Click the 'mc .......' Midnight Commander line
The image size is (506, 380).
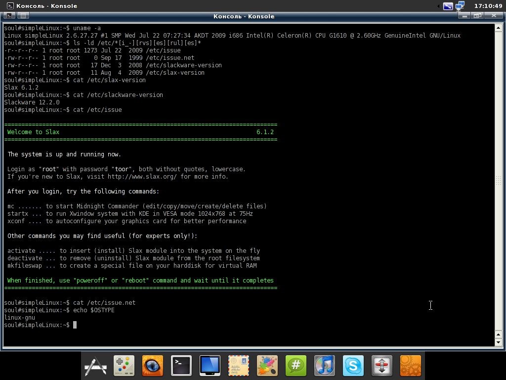(x=137, y=206)
